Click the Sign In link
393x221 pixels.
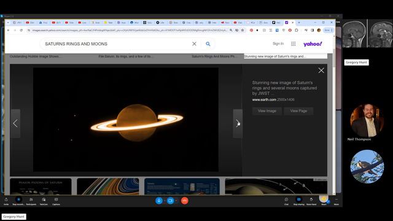tap(278, 44)
